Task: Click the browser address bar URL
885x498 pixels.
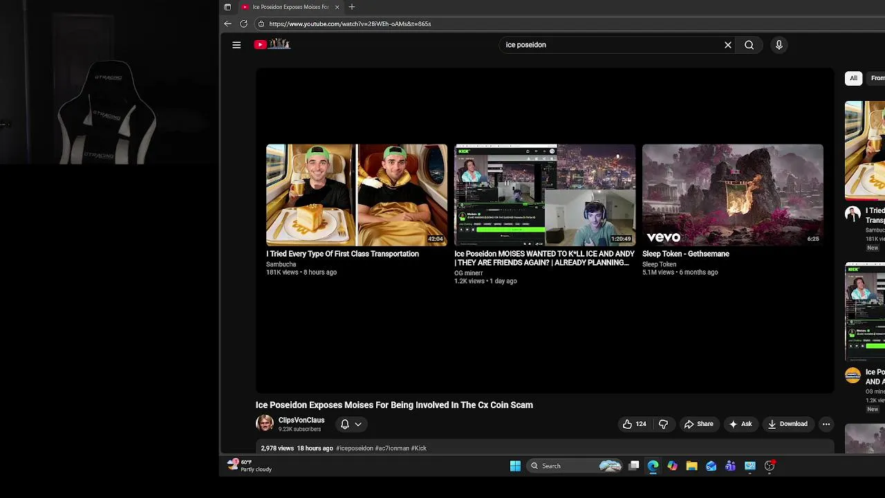Action: coord(350,24)
